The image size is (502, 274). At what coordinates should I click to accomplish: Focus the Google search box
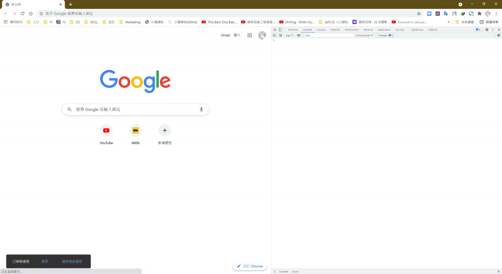[135, 109]
